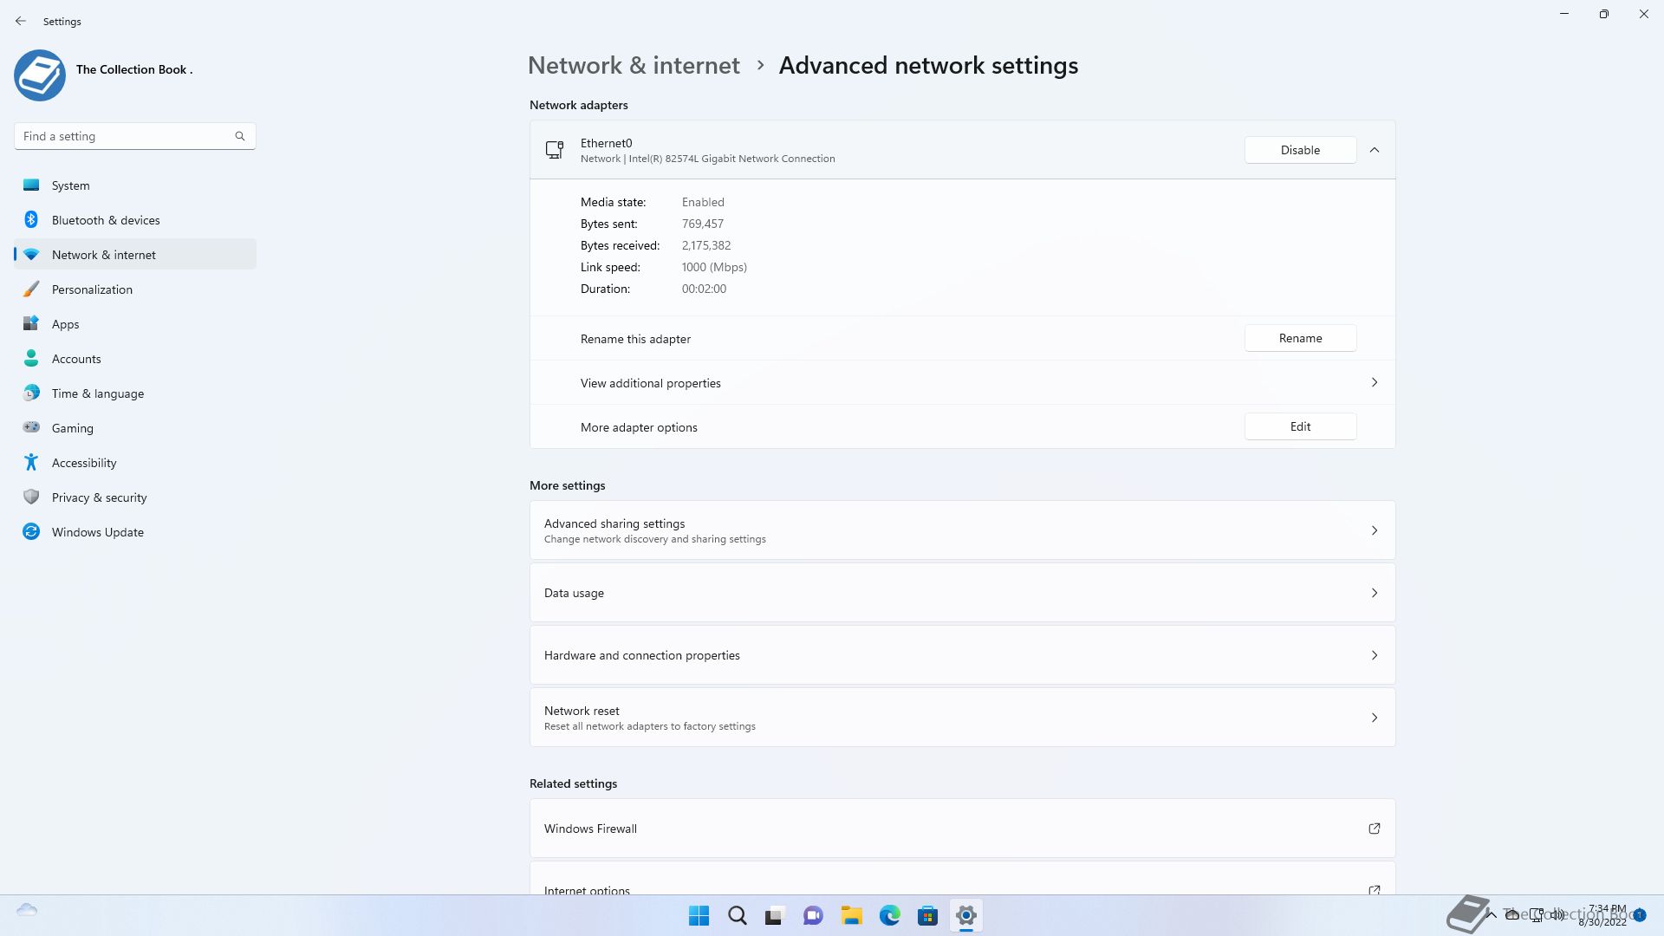Click the Privacy & security shield icon

point(31,497)
